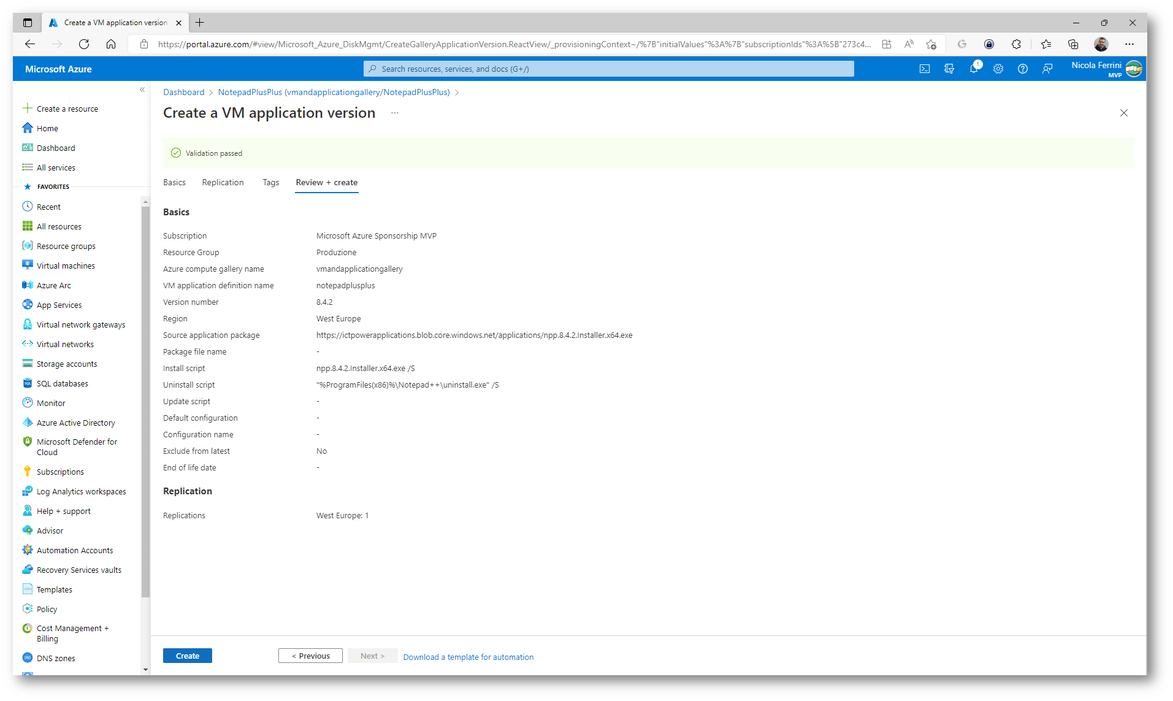
Task: Click the sidebar scrollbar down arrow
Action: [145, 670]
